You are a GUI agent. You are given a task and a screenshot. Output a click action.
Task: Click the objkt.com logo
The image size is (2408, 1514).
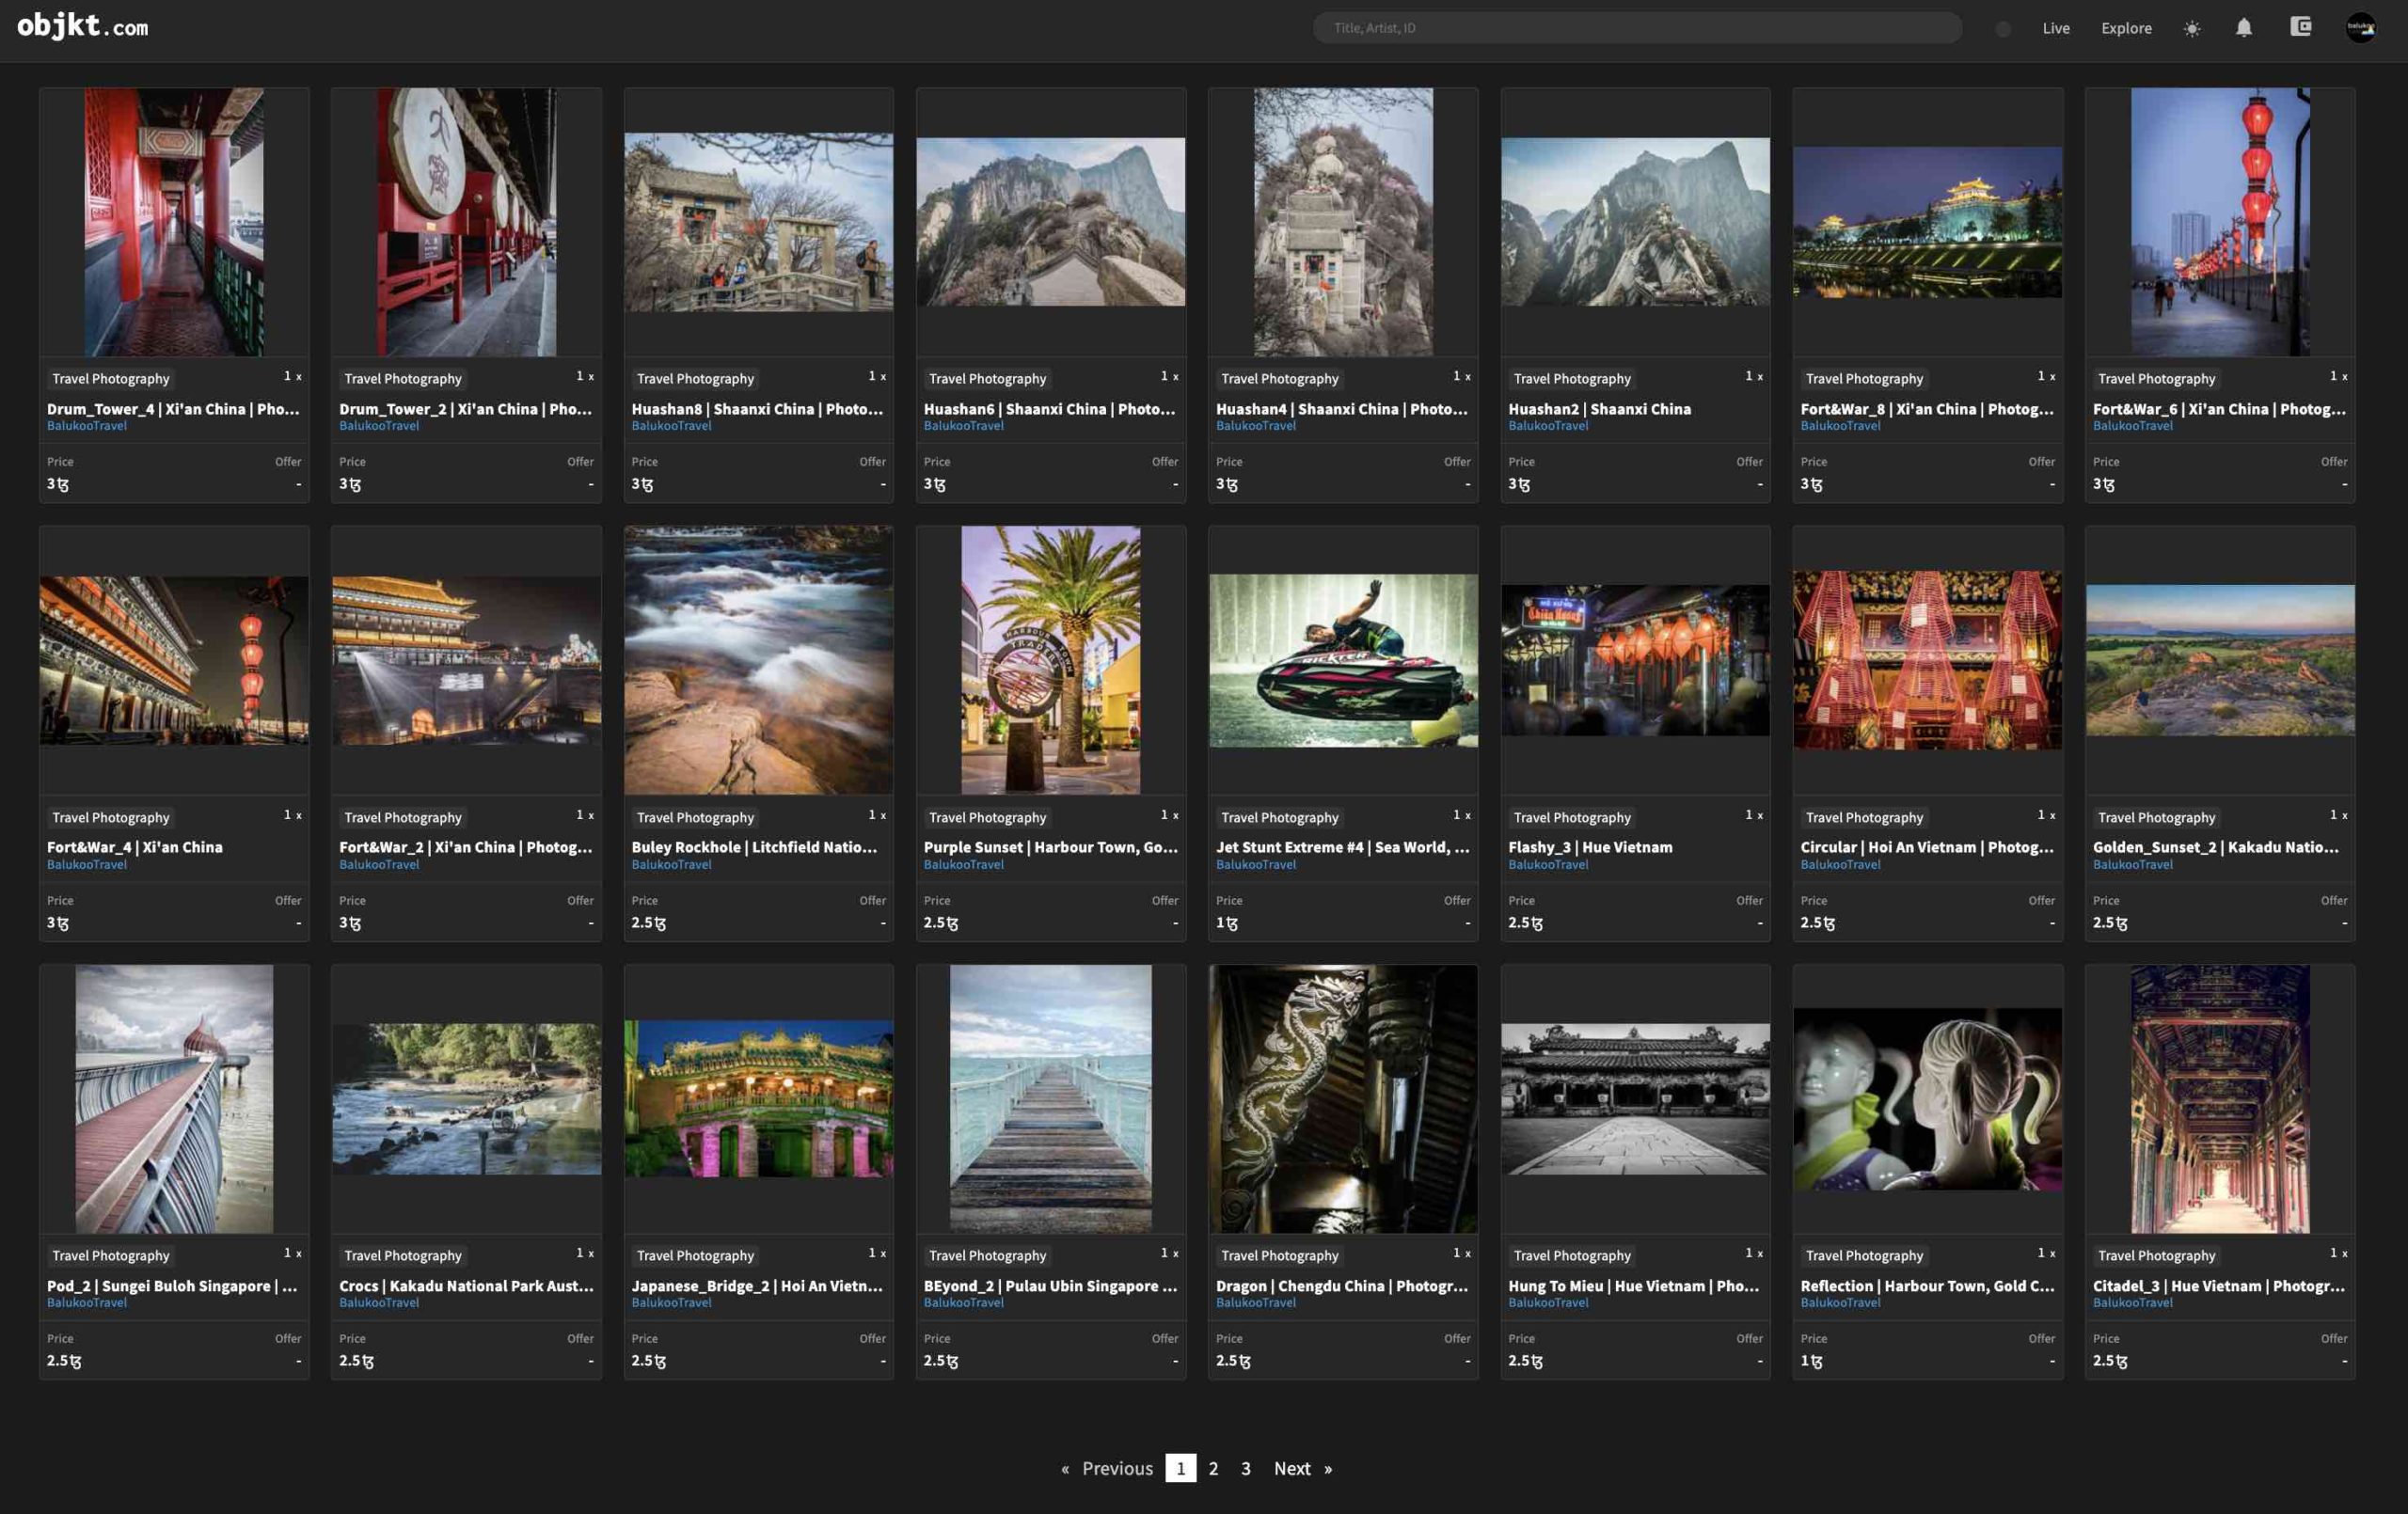tap(82, 26)
